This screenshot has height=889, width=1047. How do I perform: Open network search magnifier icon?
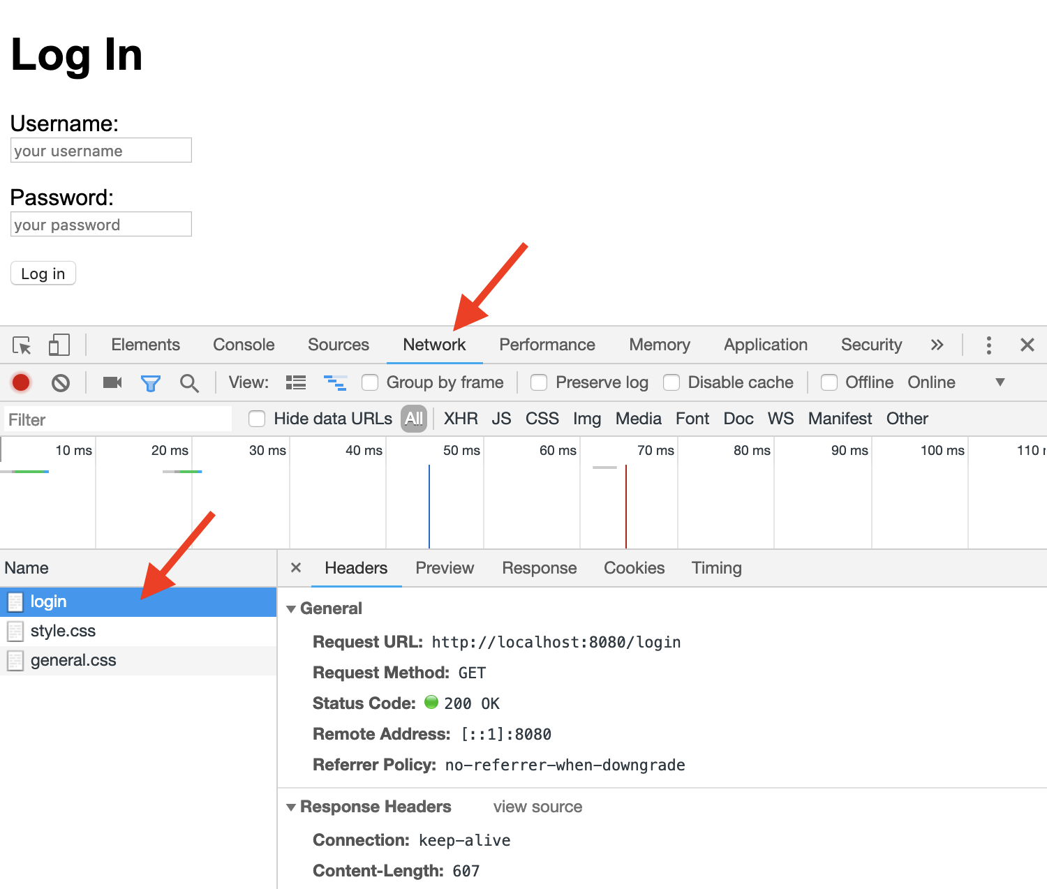click(x=189, y=383)
